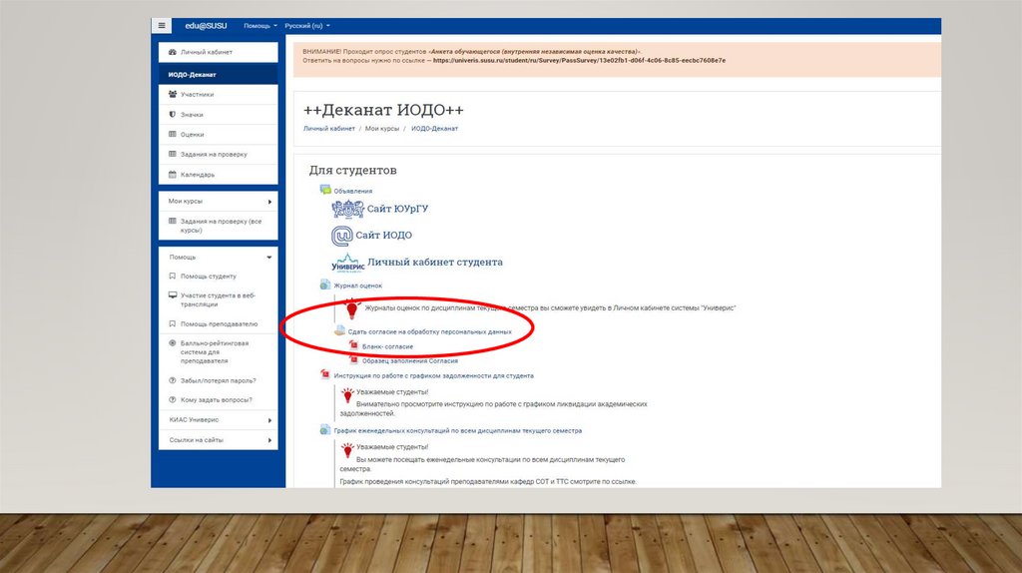Open Балльно-рейтинговая система для преподавателя

point(215,352)
